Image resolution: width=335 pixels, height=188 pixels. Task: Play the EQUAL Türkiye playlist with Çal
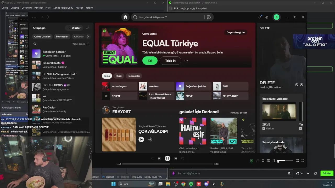pyautogui.click(x=150, y=61)
